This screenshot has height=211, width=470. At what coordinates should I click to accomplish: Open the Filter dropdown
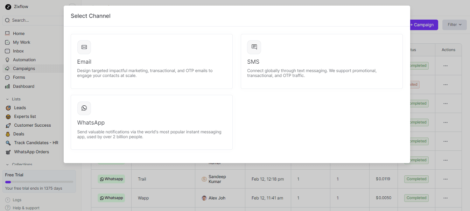tap(454, 25)
